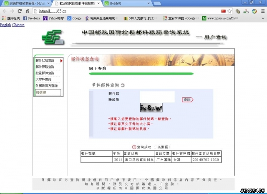Click the green China Post logo

[x=53, y=37]
